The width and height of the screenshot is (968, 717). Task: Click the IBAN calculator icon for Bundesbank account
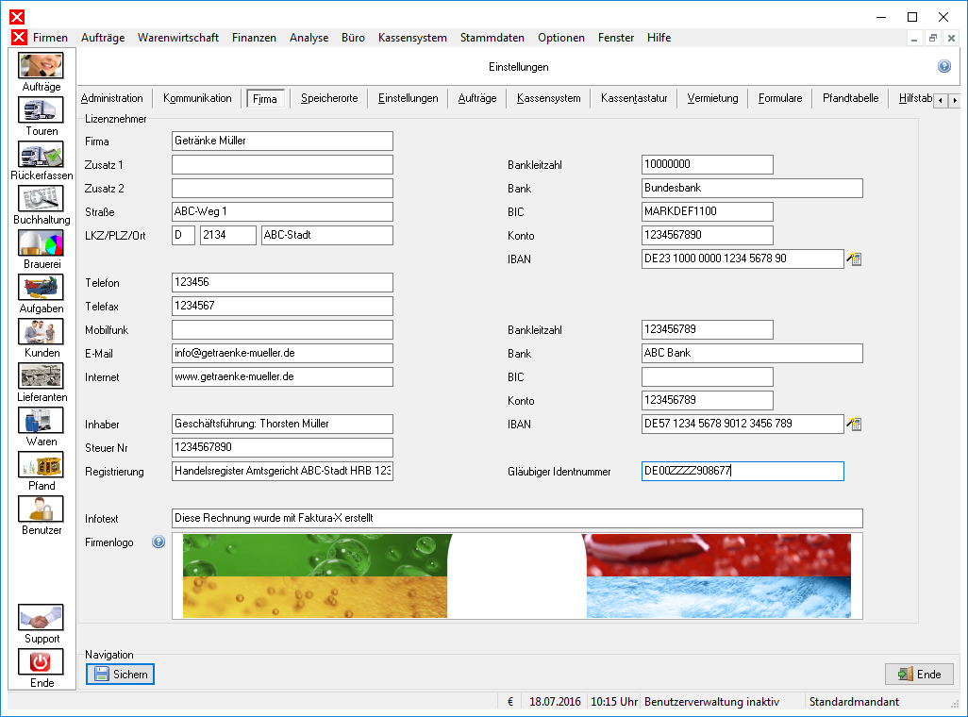(854, 258)
